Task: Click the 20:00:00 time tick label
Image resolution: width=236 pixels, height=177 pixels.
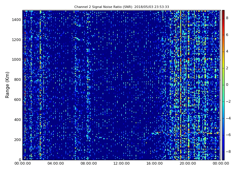Action: click(188, 163)
